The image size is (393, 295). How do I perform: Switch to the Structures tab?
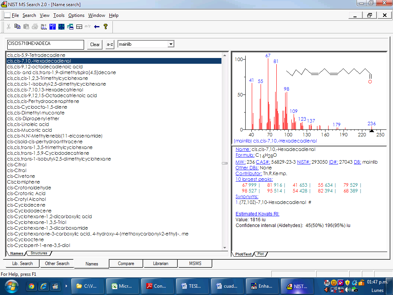coord(39,253)
